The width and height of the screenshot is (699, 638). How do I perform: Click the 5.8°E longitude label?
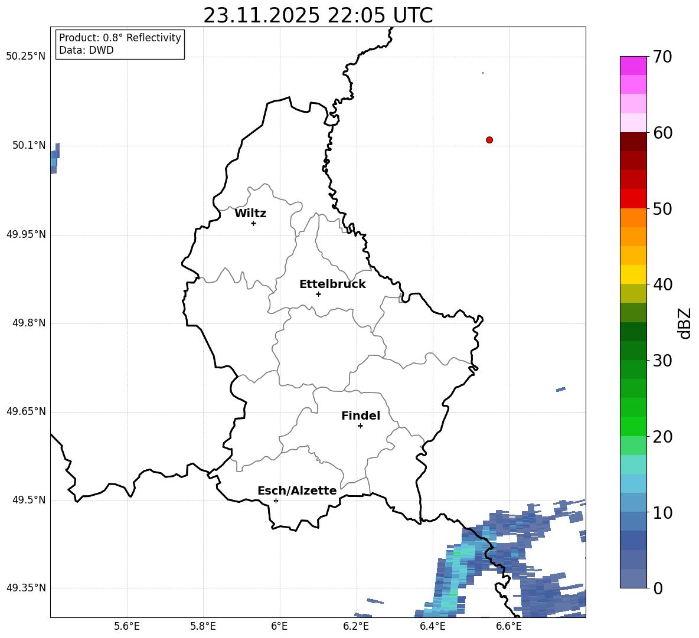pyautogui.click(x=203, y=626)
